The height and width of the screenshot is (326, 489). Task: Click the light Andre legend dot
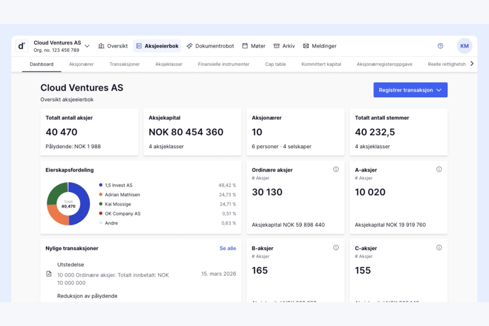tap(101, 223)
